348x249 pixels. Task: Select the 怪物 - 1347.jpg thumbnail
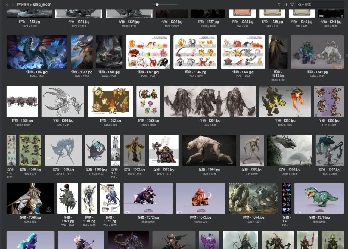[x=243, y=52]
